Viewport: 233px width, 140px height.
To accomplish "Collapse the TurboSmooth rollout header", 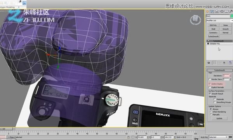I will [x=219, y=70].
